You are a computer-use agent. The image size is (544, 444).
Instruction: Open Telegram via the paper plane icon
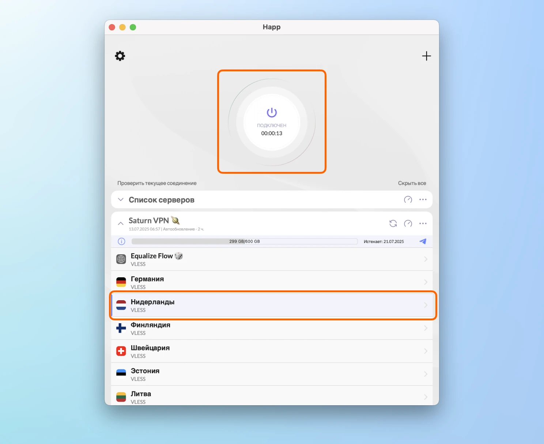pyautogui.click(x=423, y=241)
